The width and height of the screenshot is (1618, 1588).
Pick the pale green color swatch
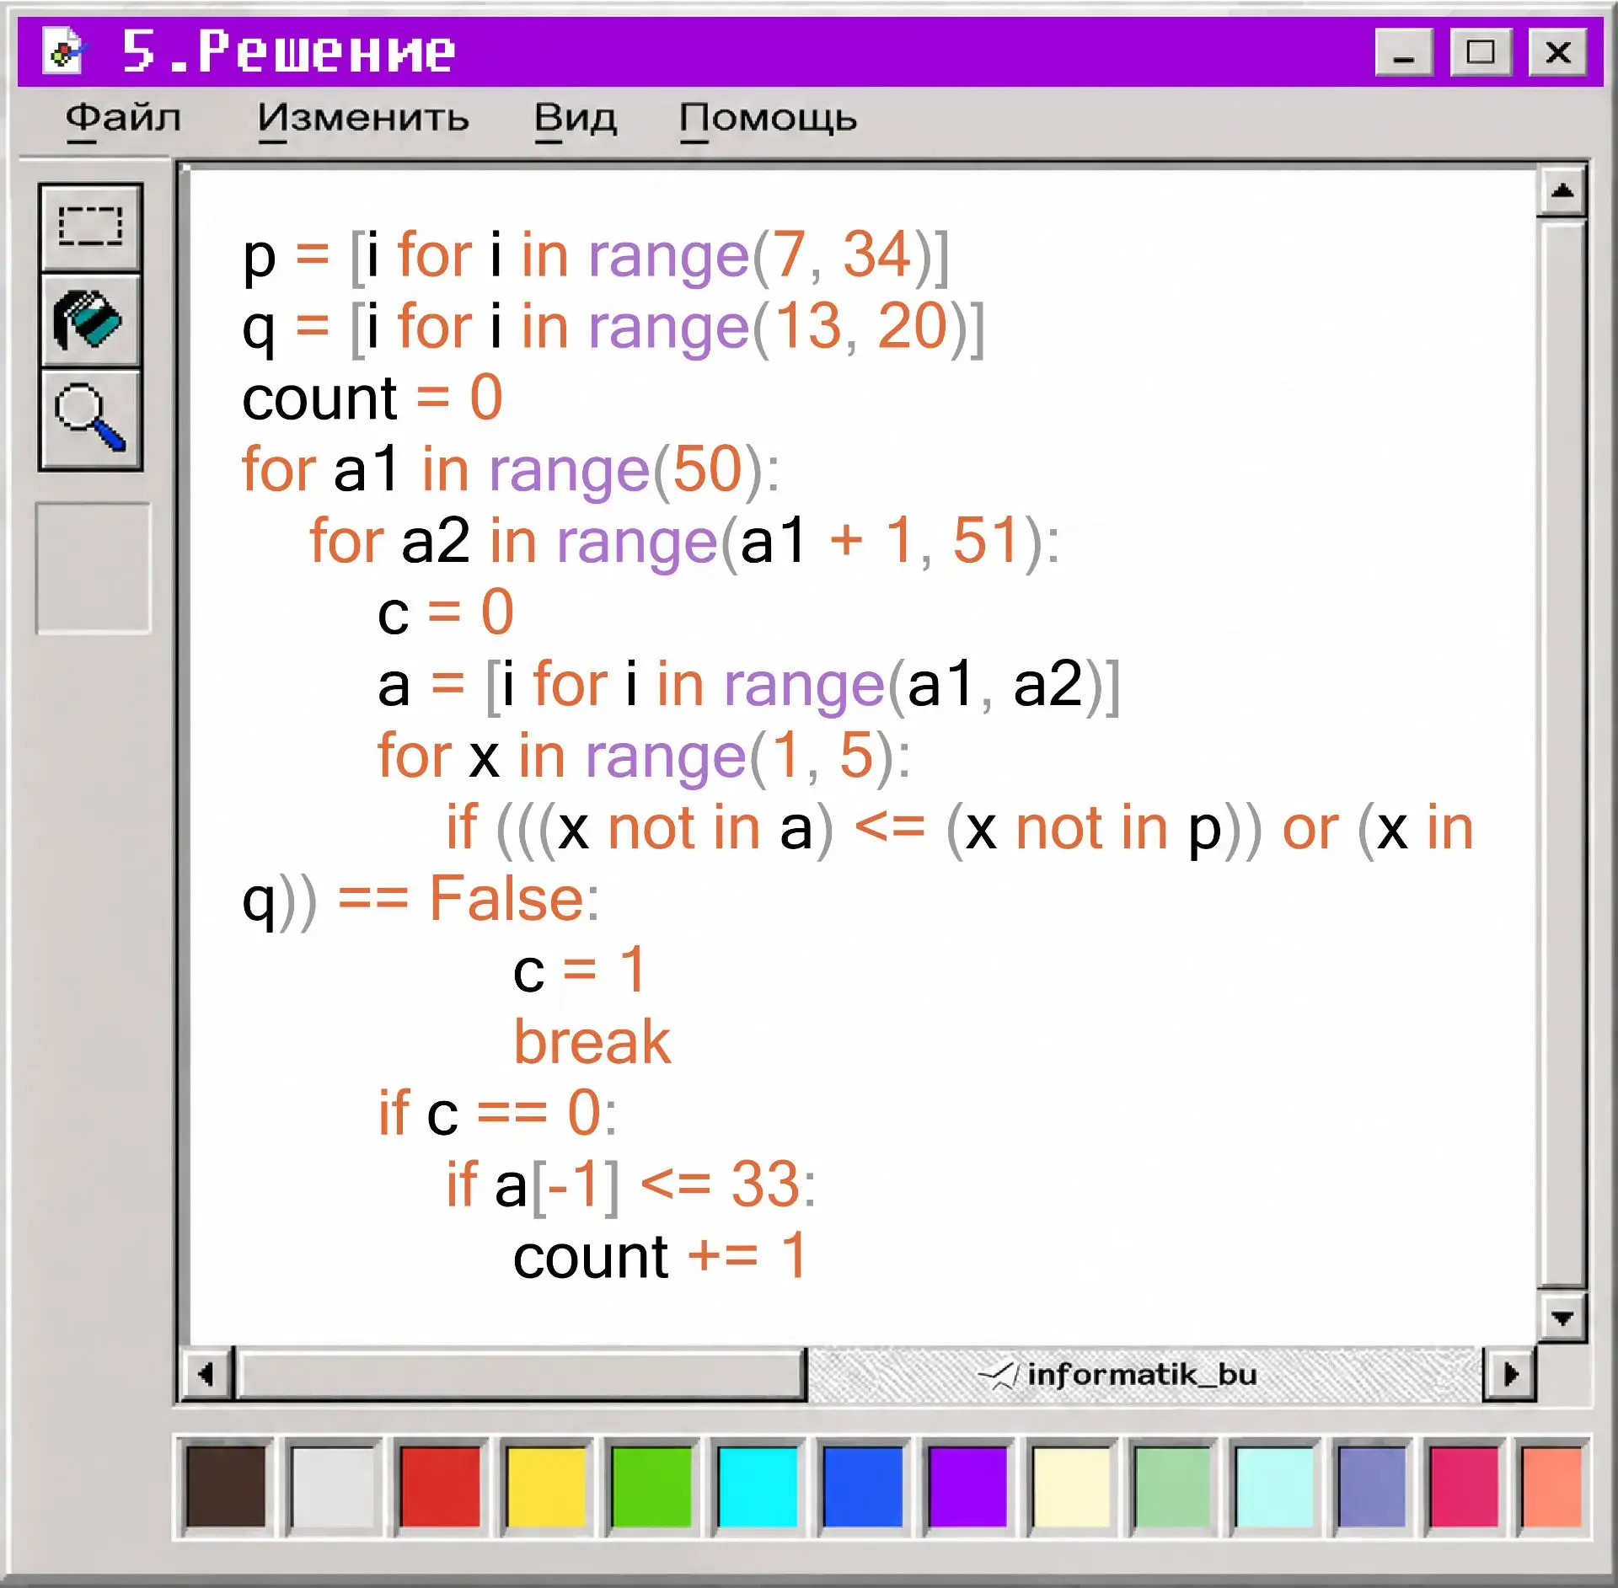coord(1172,1487)
